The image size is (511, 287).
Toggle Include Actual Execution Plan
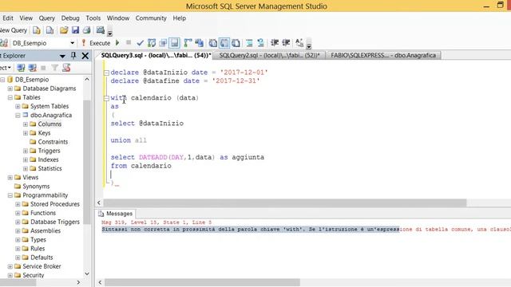click(x=188, y=43)
